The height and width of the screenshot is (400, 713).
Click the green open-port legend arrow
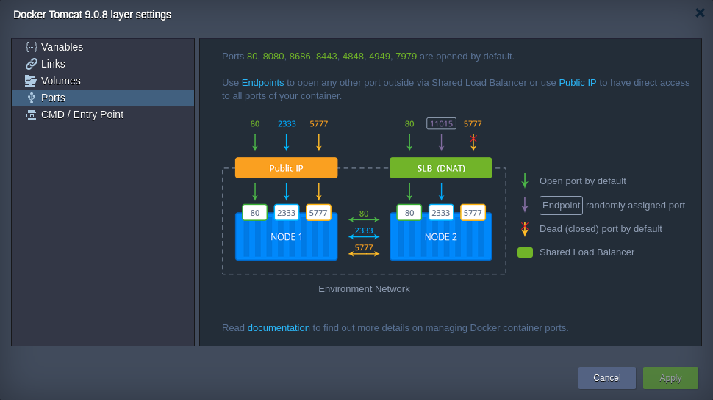click(525, 181)
